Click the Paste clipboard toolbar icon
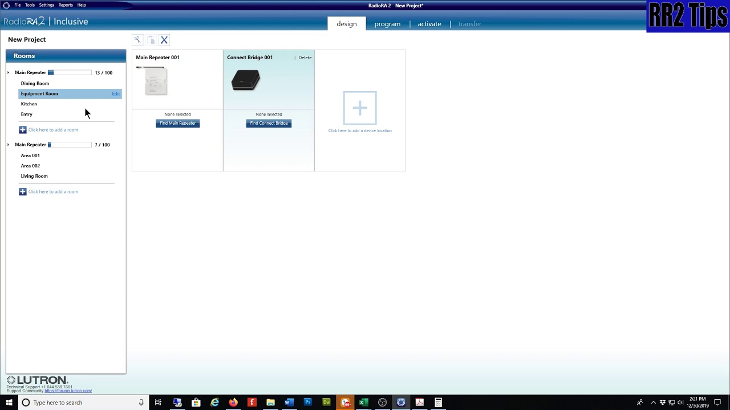The width and height of the screenshot is (730, 410). point(151,40)
